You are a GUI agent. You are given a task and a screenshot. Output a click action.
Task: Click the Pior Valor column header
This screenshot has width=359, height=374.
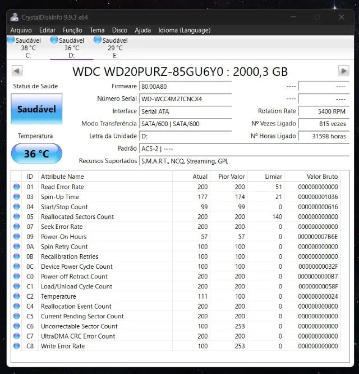pyautogui.click(x=228, y=177)
